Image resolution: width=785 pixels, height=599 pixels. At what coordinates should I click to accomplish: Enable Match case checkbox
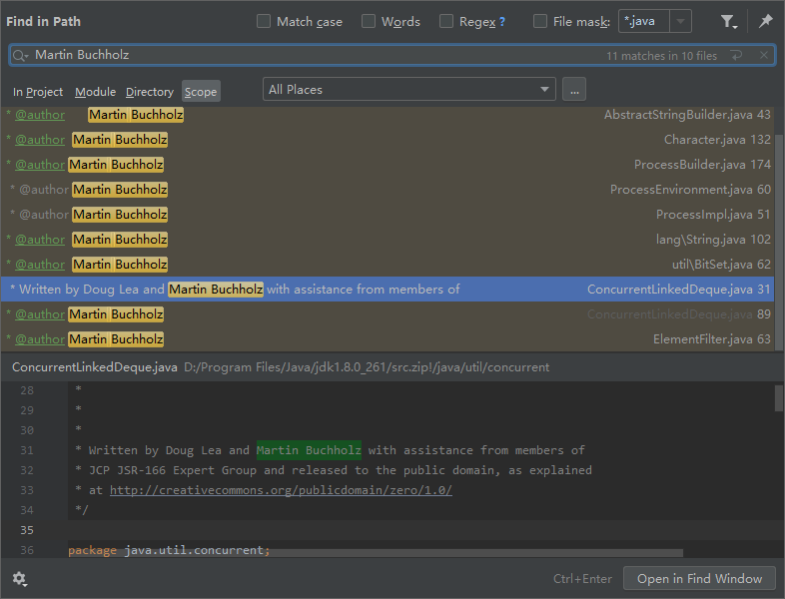pyautogui.click(x=264, y=22)
